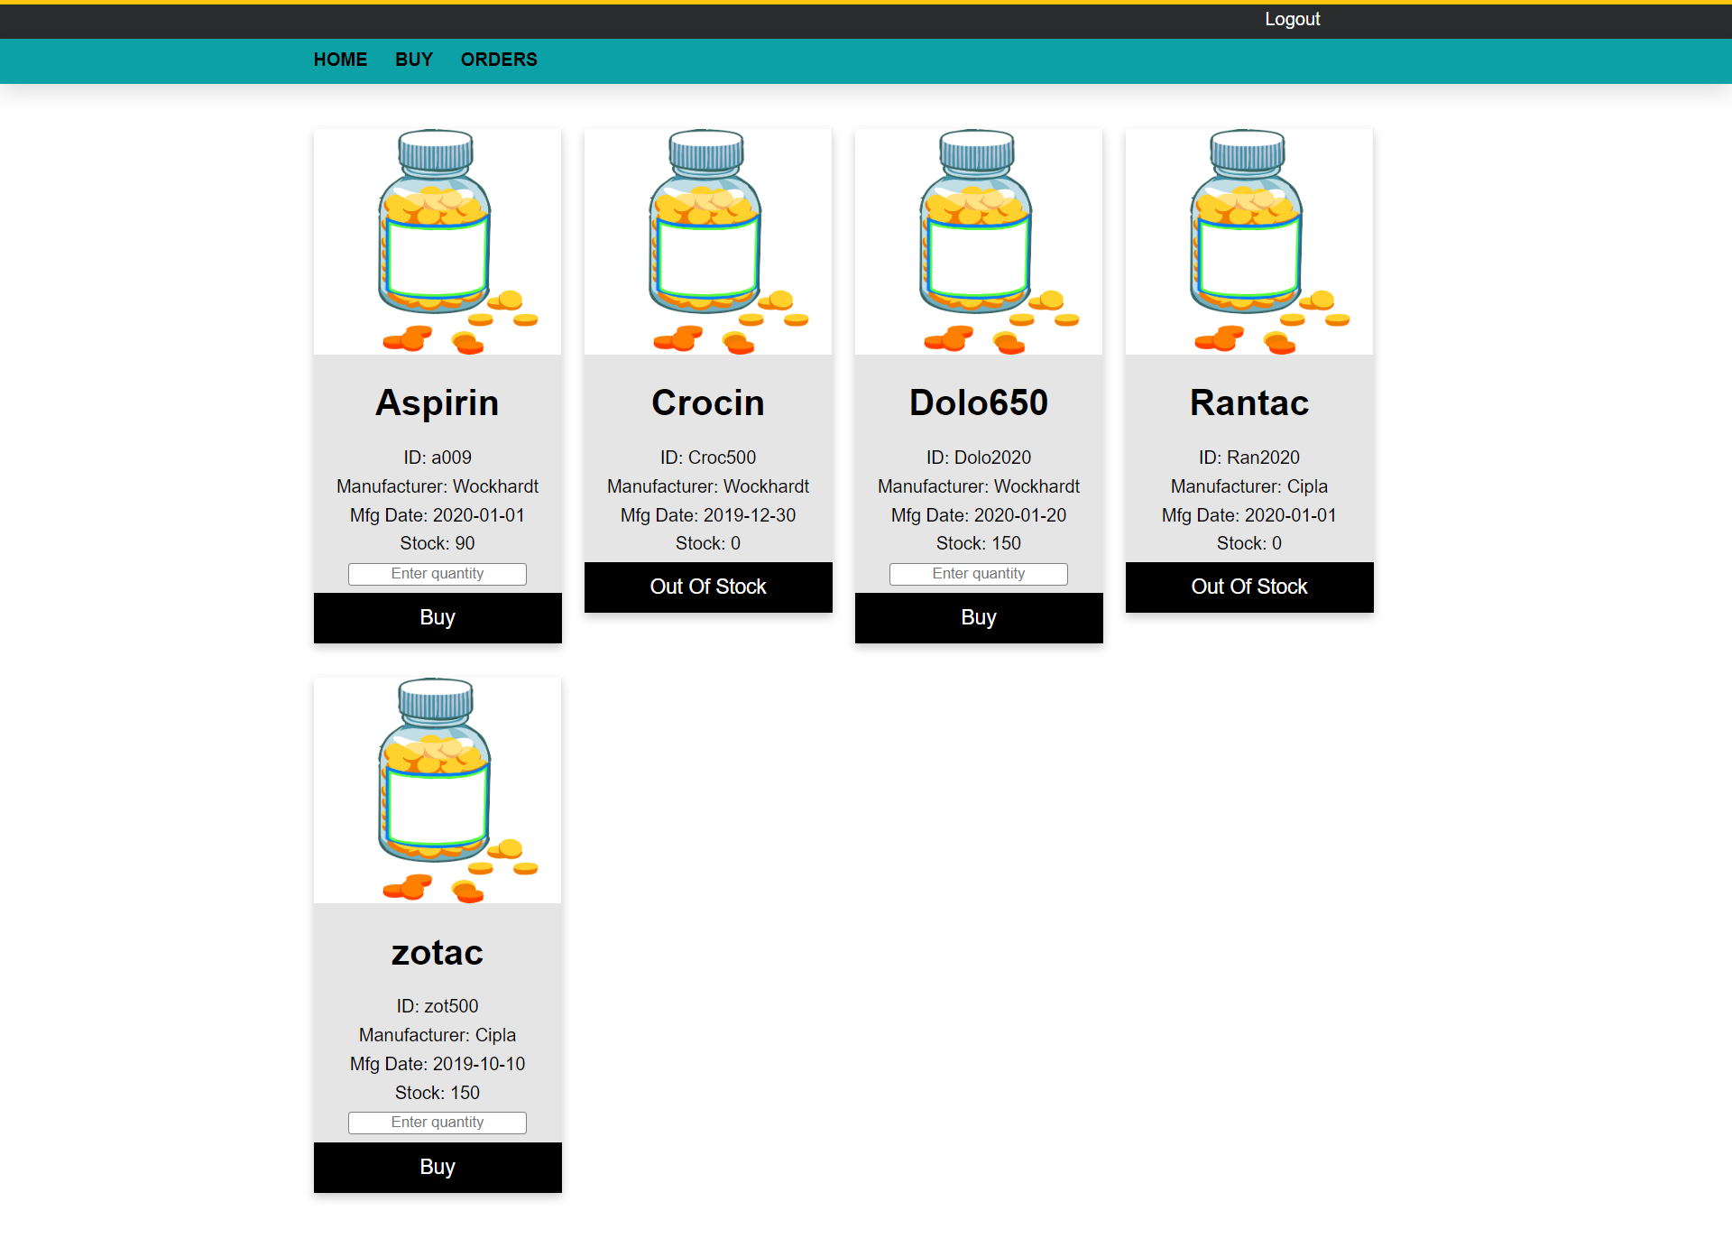Click the Dolo650 medicine bottle image

click(x=978, y=239)
